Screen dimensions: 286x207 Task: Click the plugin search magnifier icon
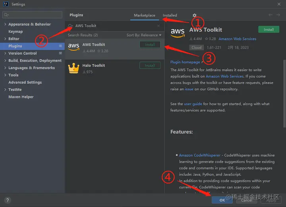[x=70, y=26]
